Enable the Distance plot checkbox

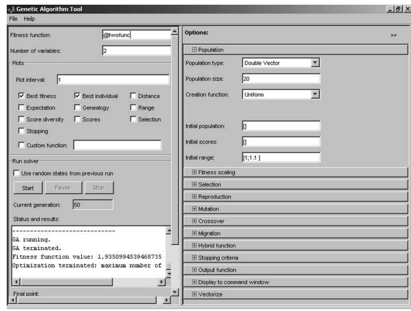(133, 96)
